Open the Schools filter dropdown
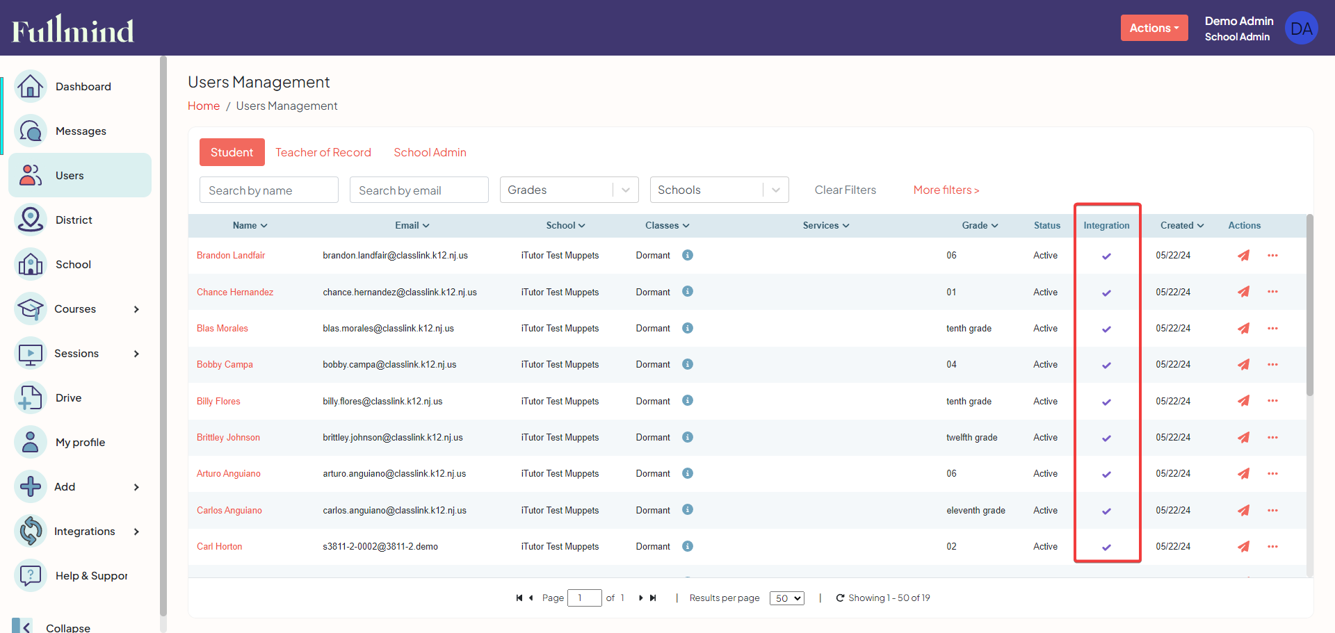 [x=720, y=190]
